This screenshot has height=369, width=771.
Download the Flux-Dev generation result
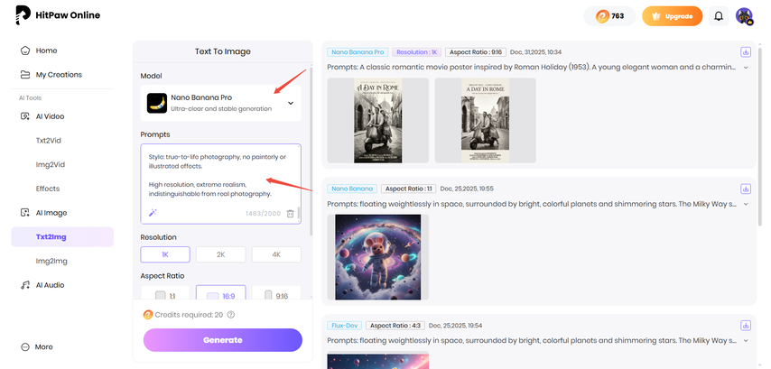[x=746, y=325]
